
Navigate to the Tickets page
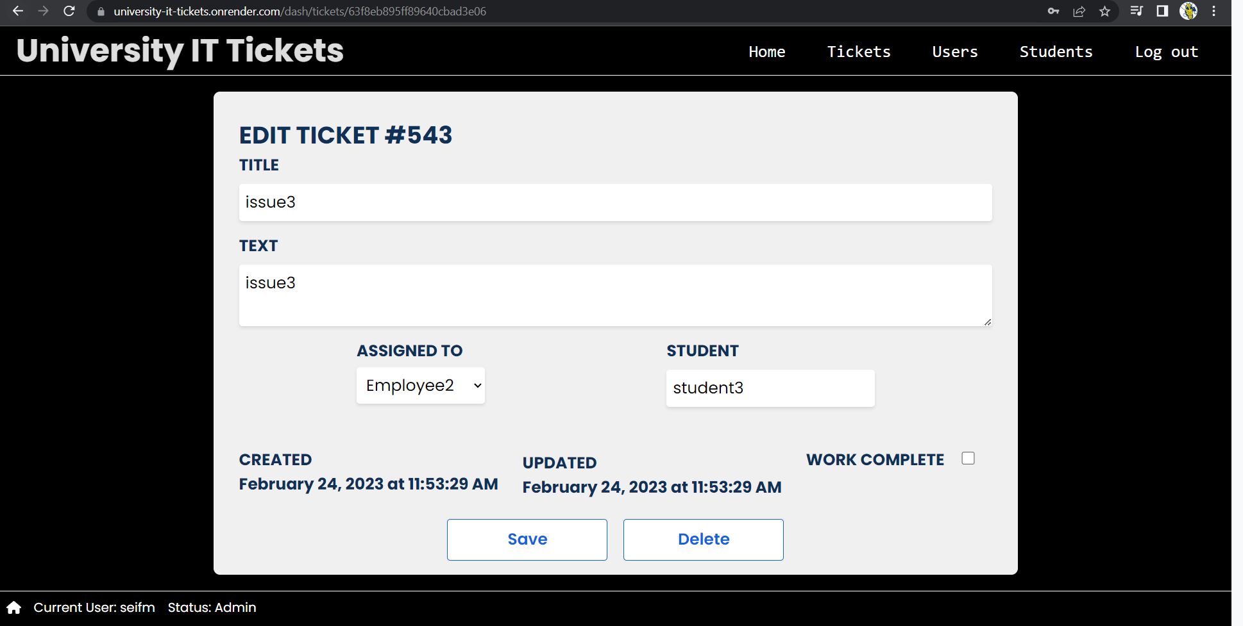(x=859, y=51)
